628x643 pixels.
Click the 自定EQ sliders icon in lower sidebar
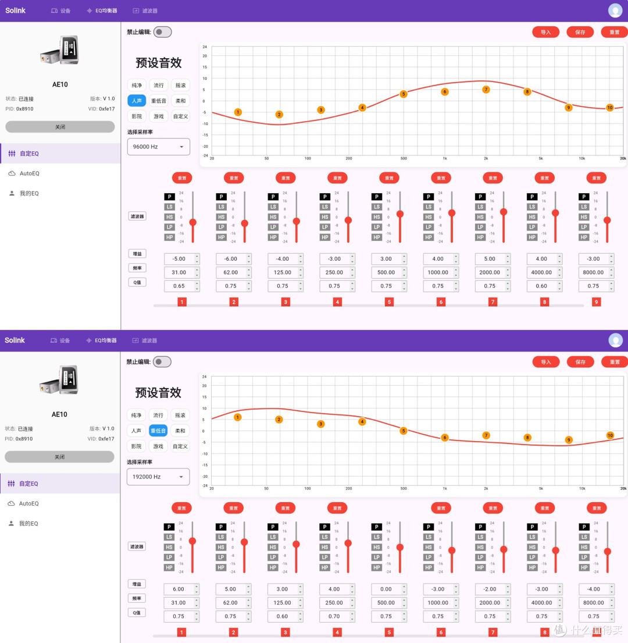click(x=11, y=484)
